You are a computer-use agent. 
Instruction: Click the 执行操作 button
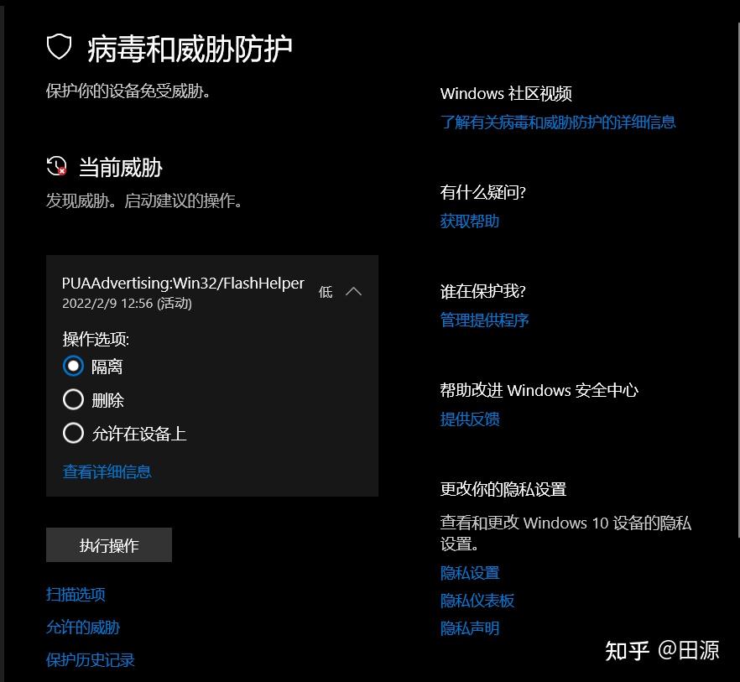[x=109, y=545]
